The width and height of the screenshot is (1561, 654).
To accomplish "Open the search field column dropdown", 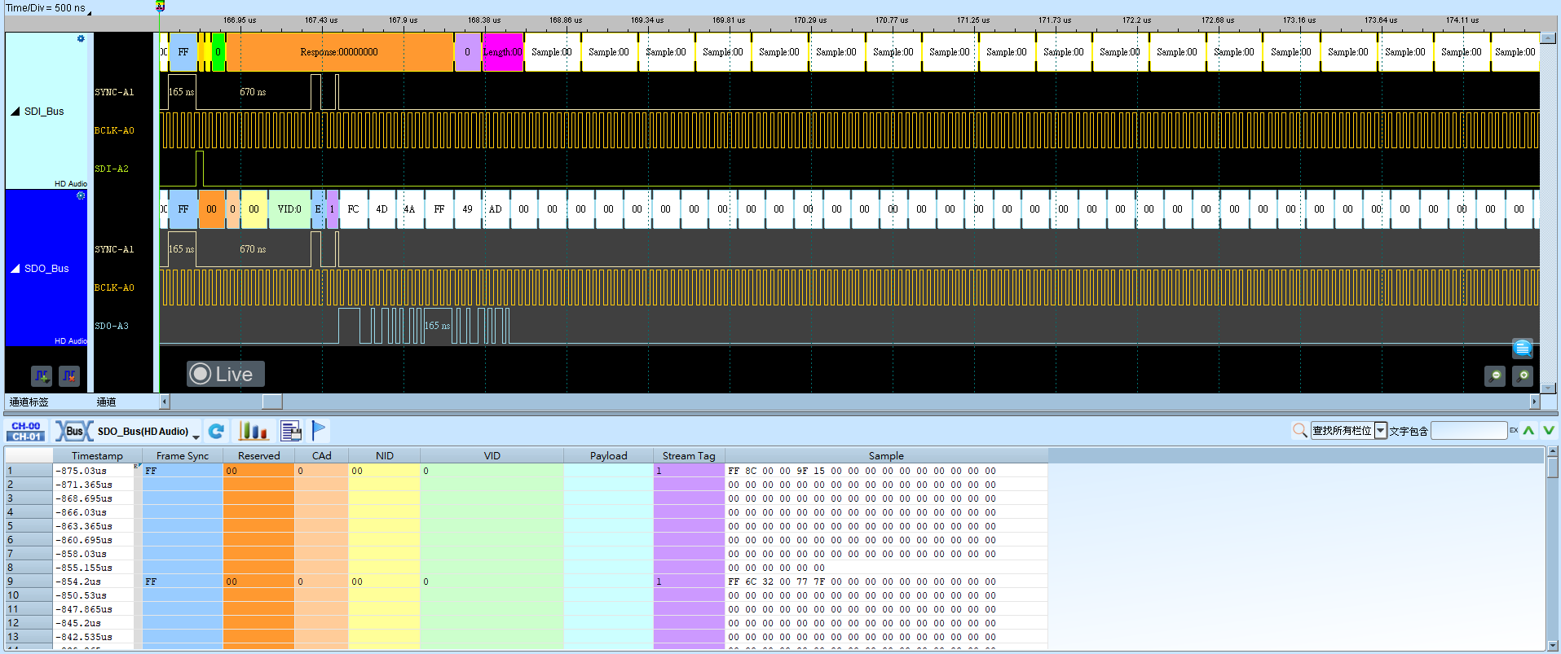I will (1381, 431).
